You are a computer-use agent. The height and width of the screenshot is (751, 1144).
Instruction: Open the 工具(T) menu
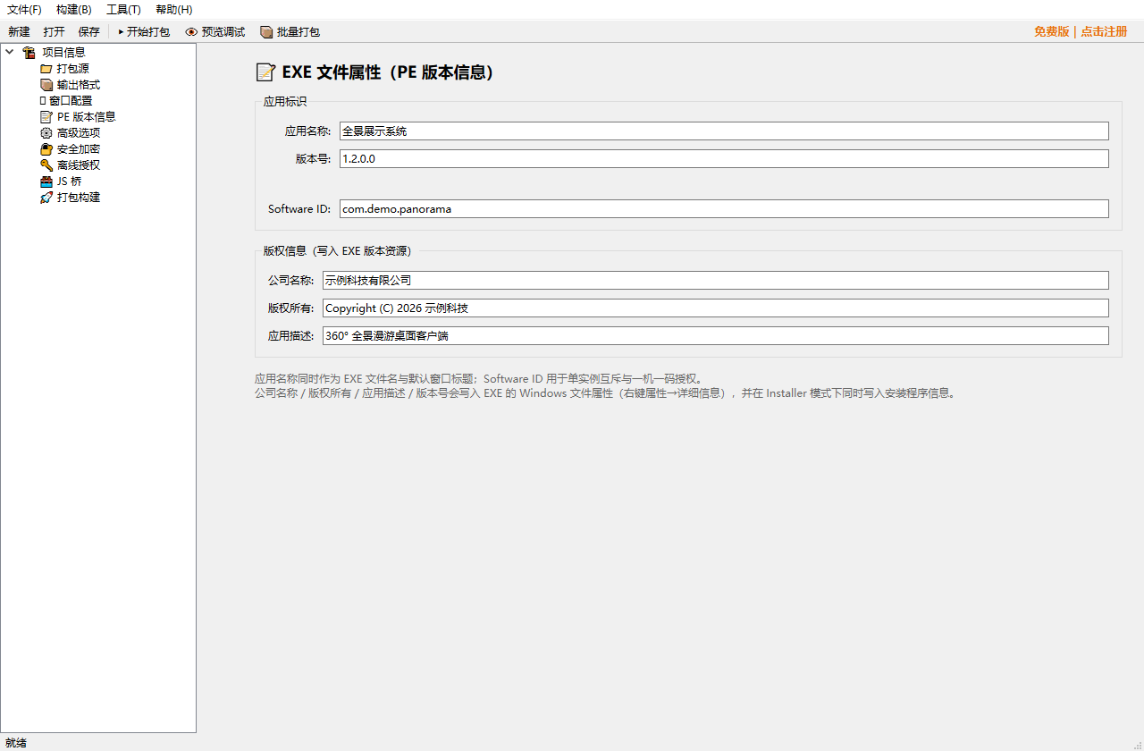(x=123, y=10)
